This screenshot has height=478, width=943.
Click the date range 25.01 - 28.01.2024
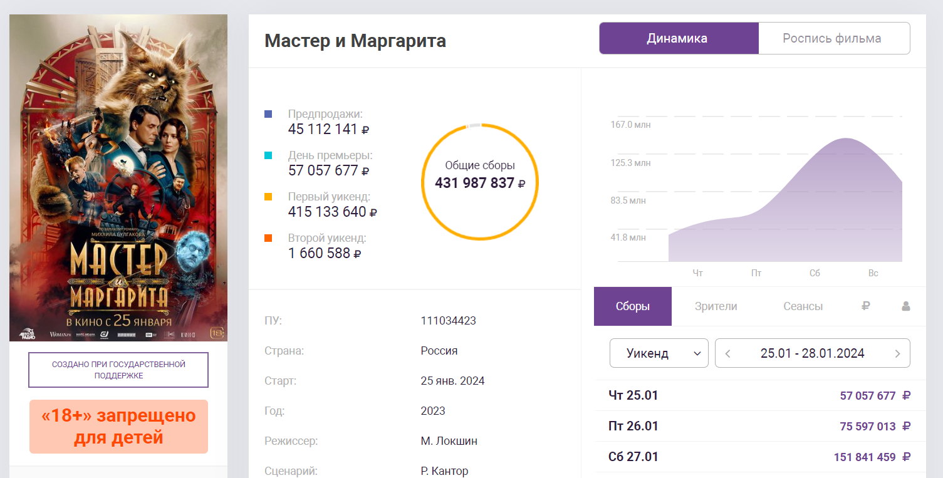813,353
